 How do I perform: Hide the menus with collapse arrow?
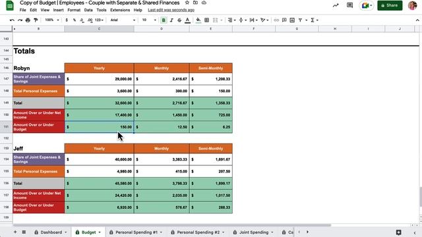(x=417, y=20)
